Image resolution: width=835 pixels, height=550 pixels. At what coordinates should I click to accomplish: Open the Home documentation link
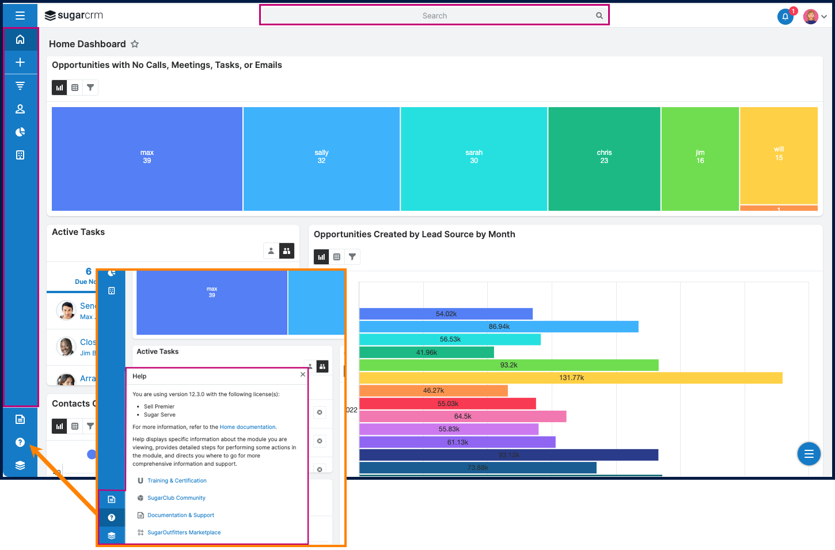click(x=248, y=427)
